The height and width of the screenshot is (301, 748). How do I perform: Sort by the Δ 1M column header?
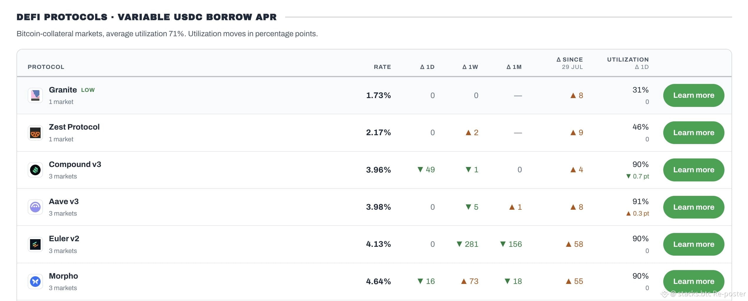[514, 67]
